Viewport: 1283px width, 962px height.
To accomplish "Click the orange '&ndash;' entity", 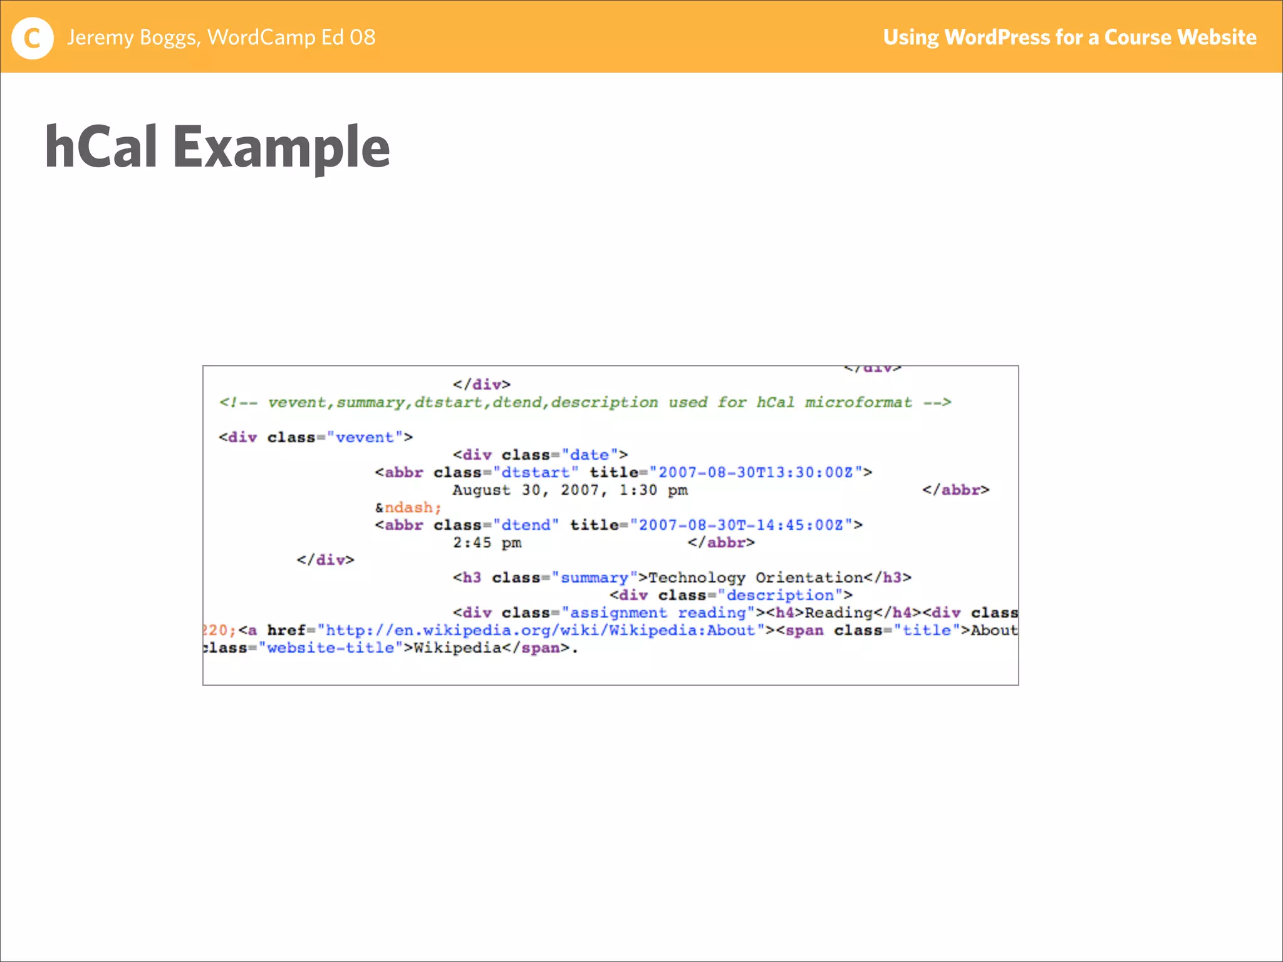I will click(x=408, y=507).
